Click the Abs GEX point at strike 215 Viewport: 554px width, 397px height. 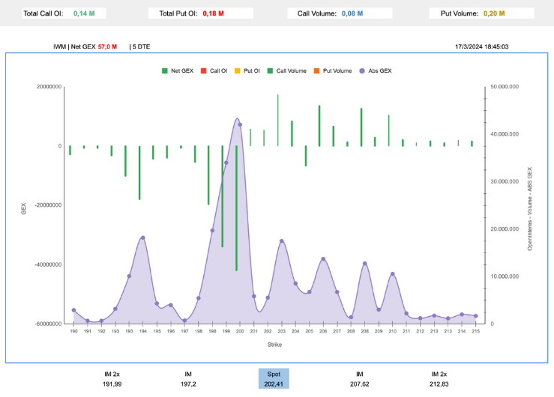point(475,316)
